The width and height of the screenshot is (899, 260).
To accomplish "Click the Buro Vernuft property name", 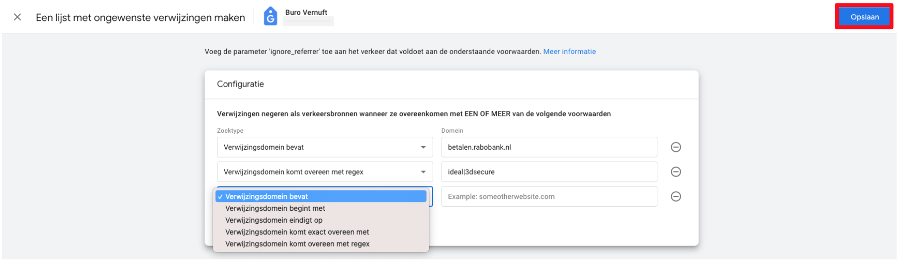I will click(x=306, y=12).
